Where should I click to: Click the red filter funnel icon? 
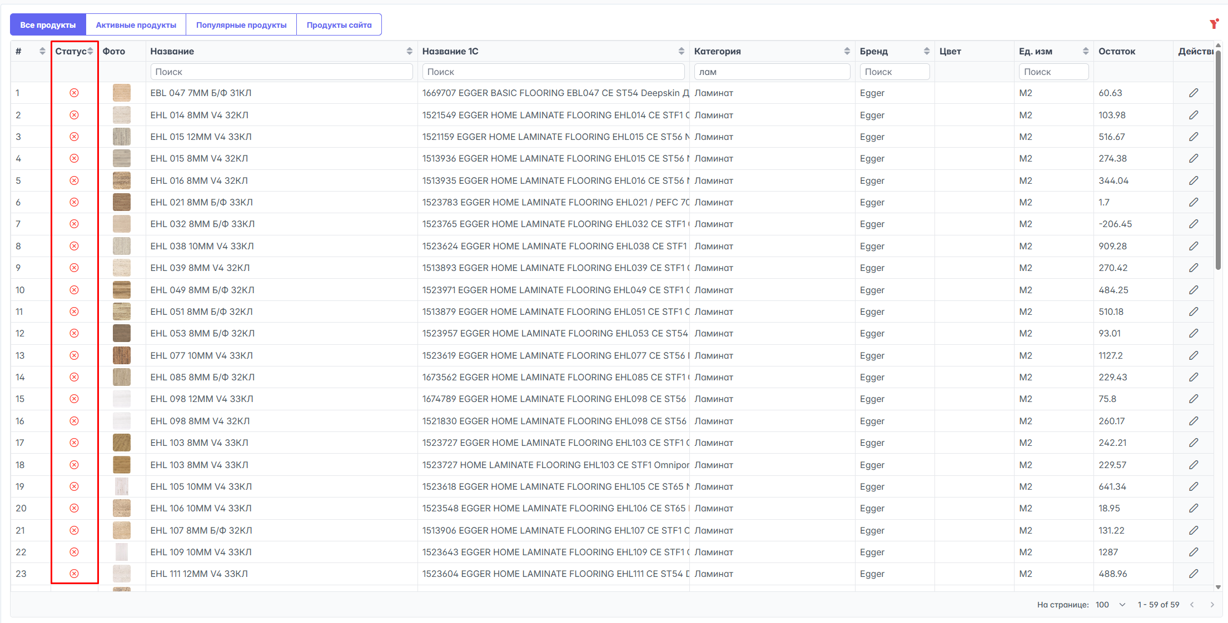[1214, 24]
